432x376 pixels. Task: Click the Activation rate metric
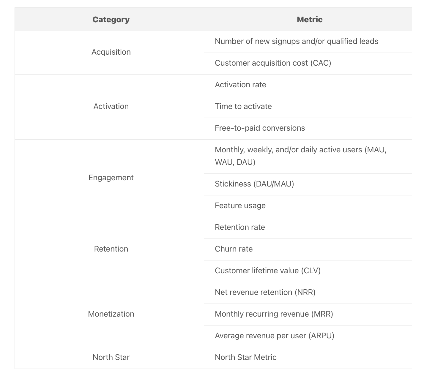[240, 85]
